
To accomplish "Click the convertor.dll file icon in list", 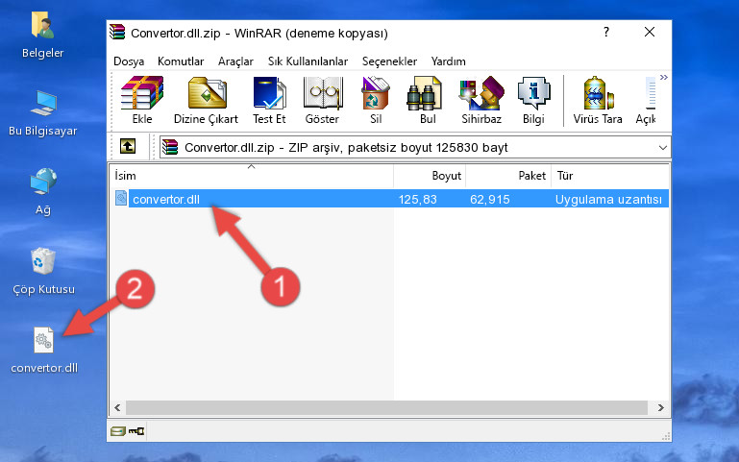I will [x=121, y=198].
